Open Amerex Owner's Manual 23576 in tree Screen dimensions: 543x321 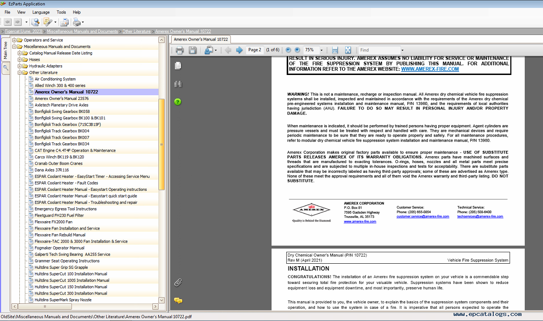point(62,99)
